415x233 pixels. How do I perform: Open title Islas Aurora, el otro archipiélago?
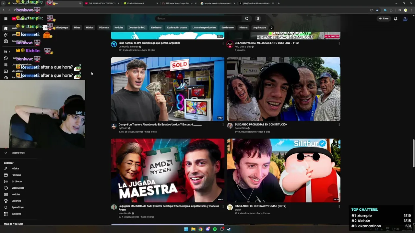point(149,43)
